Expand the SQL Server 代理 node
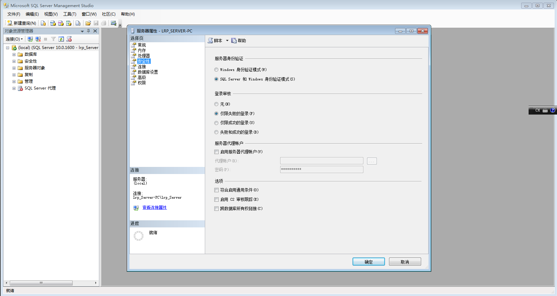 coord(14,88)
